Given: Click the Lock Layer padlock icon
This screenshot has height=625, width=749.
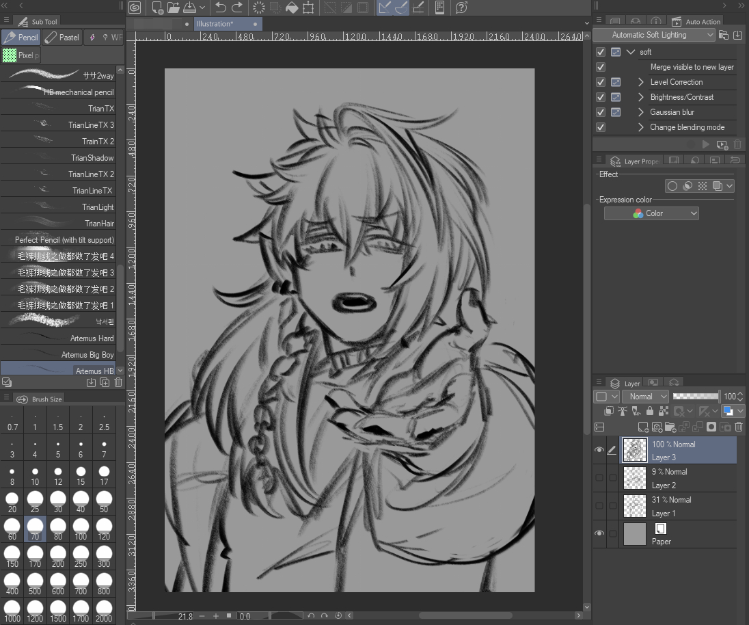Looking at the screenshot, I should pyautogui.click(x=649, y=411).
